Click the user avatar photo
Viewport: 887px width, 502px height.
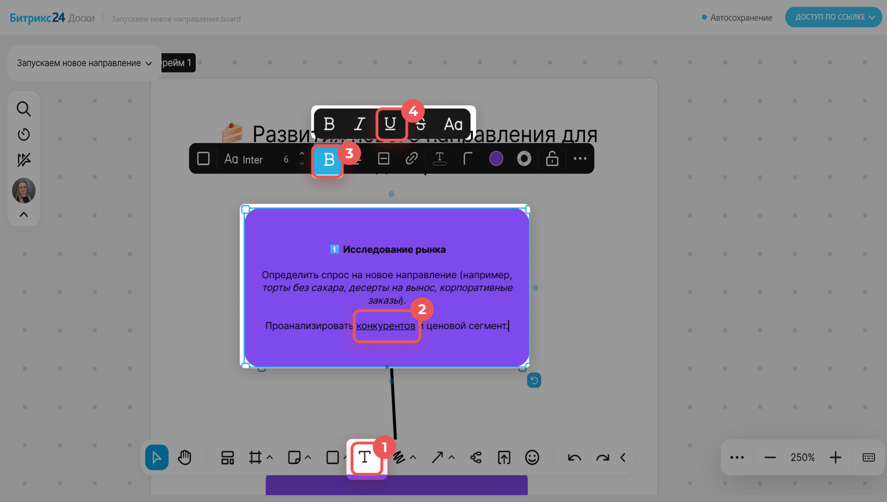click(24, 190)
